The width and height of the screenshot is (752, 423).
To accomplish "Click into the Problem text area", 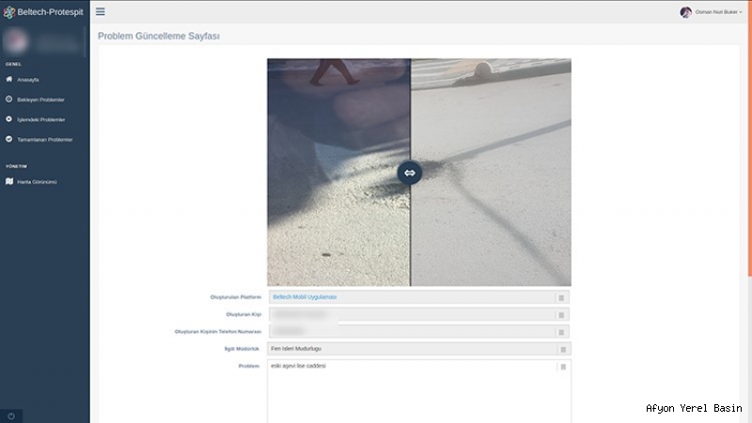I will coord(414,391).
